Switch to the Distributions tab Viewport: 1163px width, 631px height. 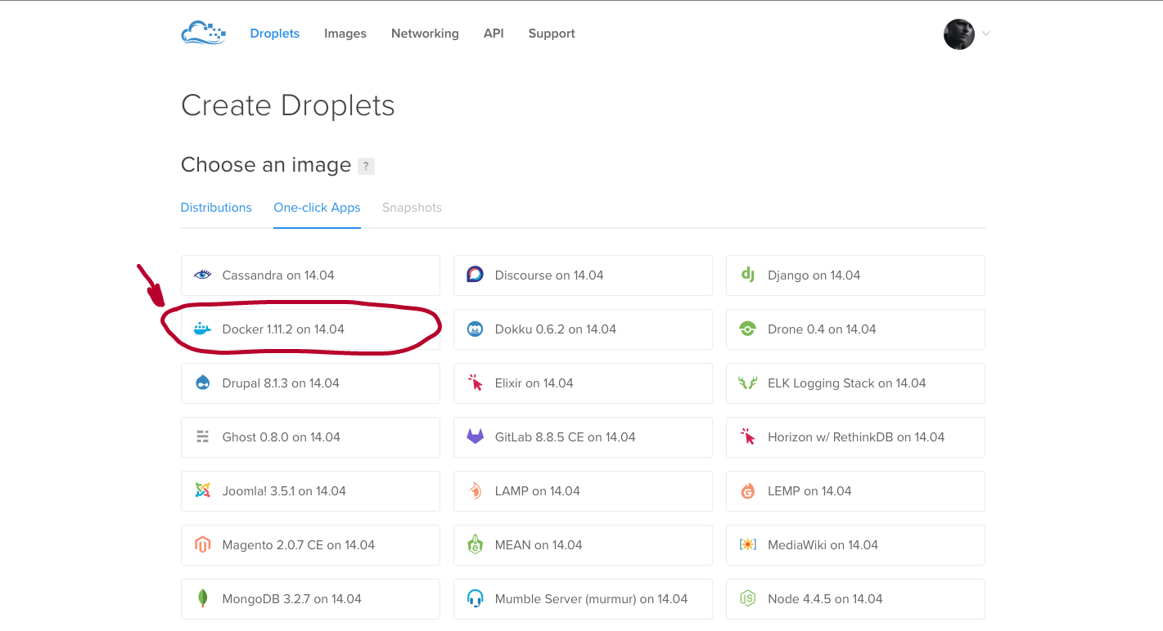click(216, 208)
